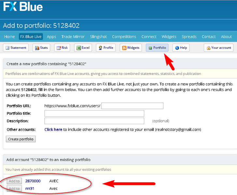Click the AVEC title beside 2870000

click(54, 181)
